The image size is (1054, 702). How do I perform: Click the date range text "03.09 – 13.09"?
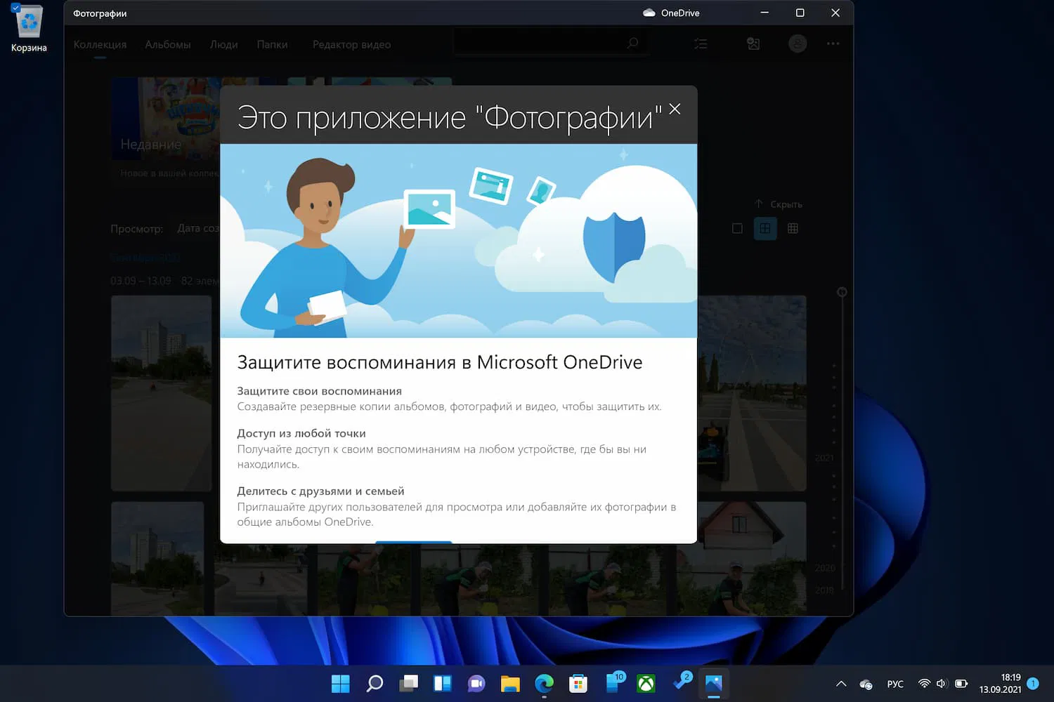coord(141,281)
